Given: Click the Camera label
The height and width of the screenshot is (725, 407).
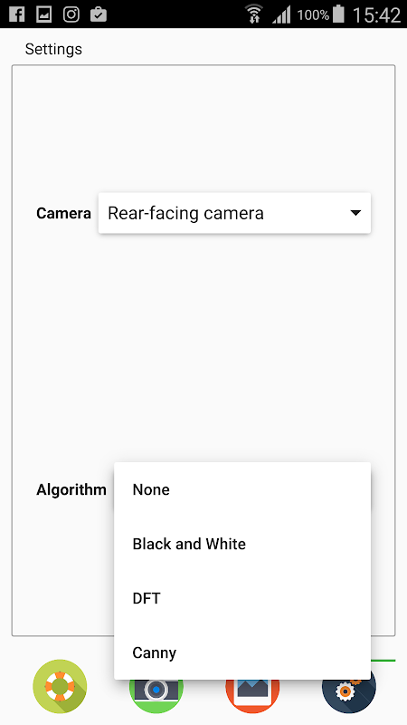Looking at the screenshot, I should 63,213.
